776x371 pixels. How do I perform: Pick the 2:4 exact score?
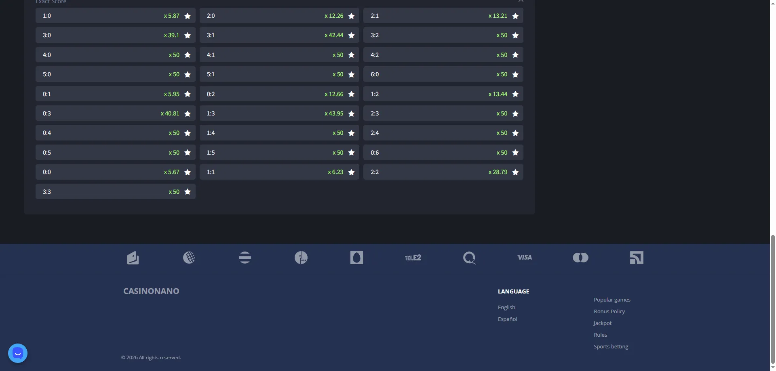443,133
